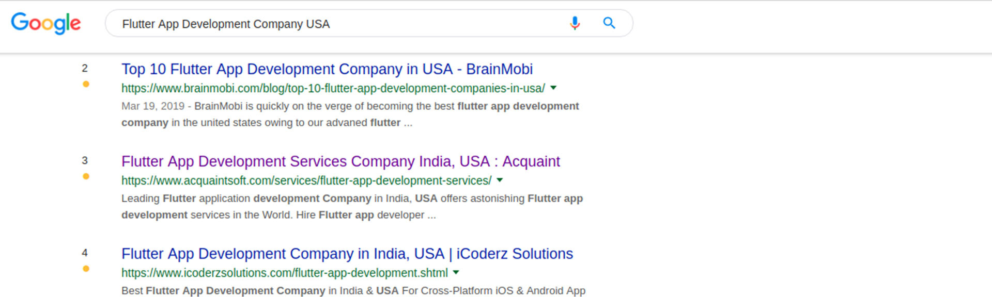Screen dimensions: 992x297
Task: Expand dropdown arrow next to brainmobi URL
Action: point(553,88)
